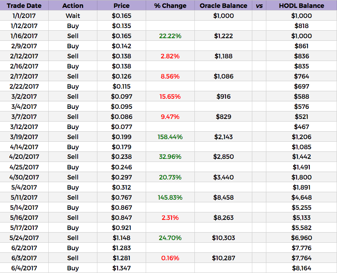The width and height of the screenshot is (337, 273).
Task: Select the Action column header
Action: (x=73, y=6)
